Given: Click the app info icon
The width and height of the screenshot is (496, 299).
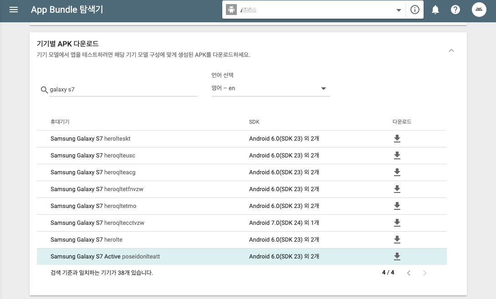Looking at the screenshot, I should [x=415, y=10].
